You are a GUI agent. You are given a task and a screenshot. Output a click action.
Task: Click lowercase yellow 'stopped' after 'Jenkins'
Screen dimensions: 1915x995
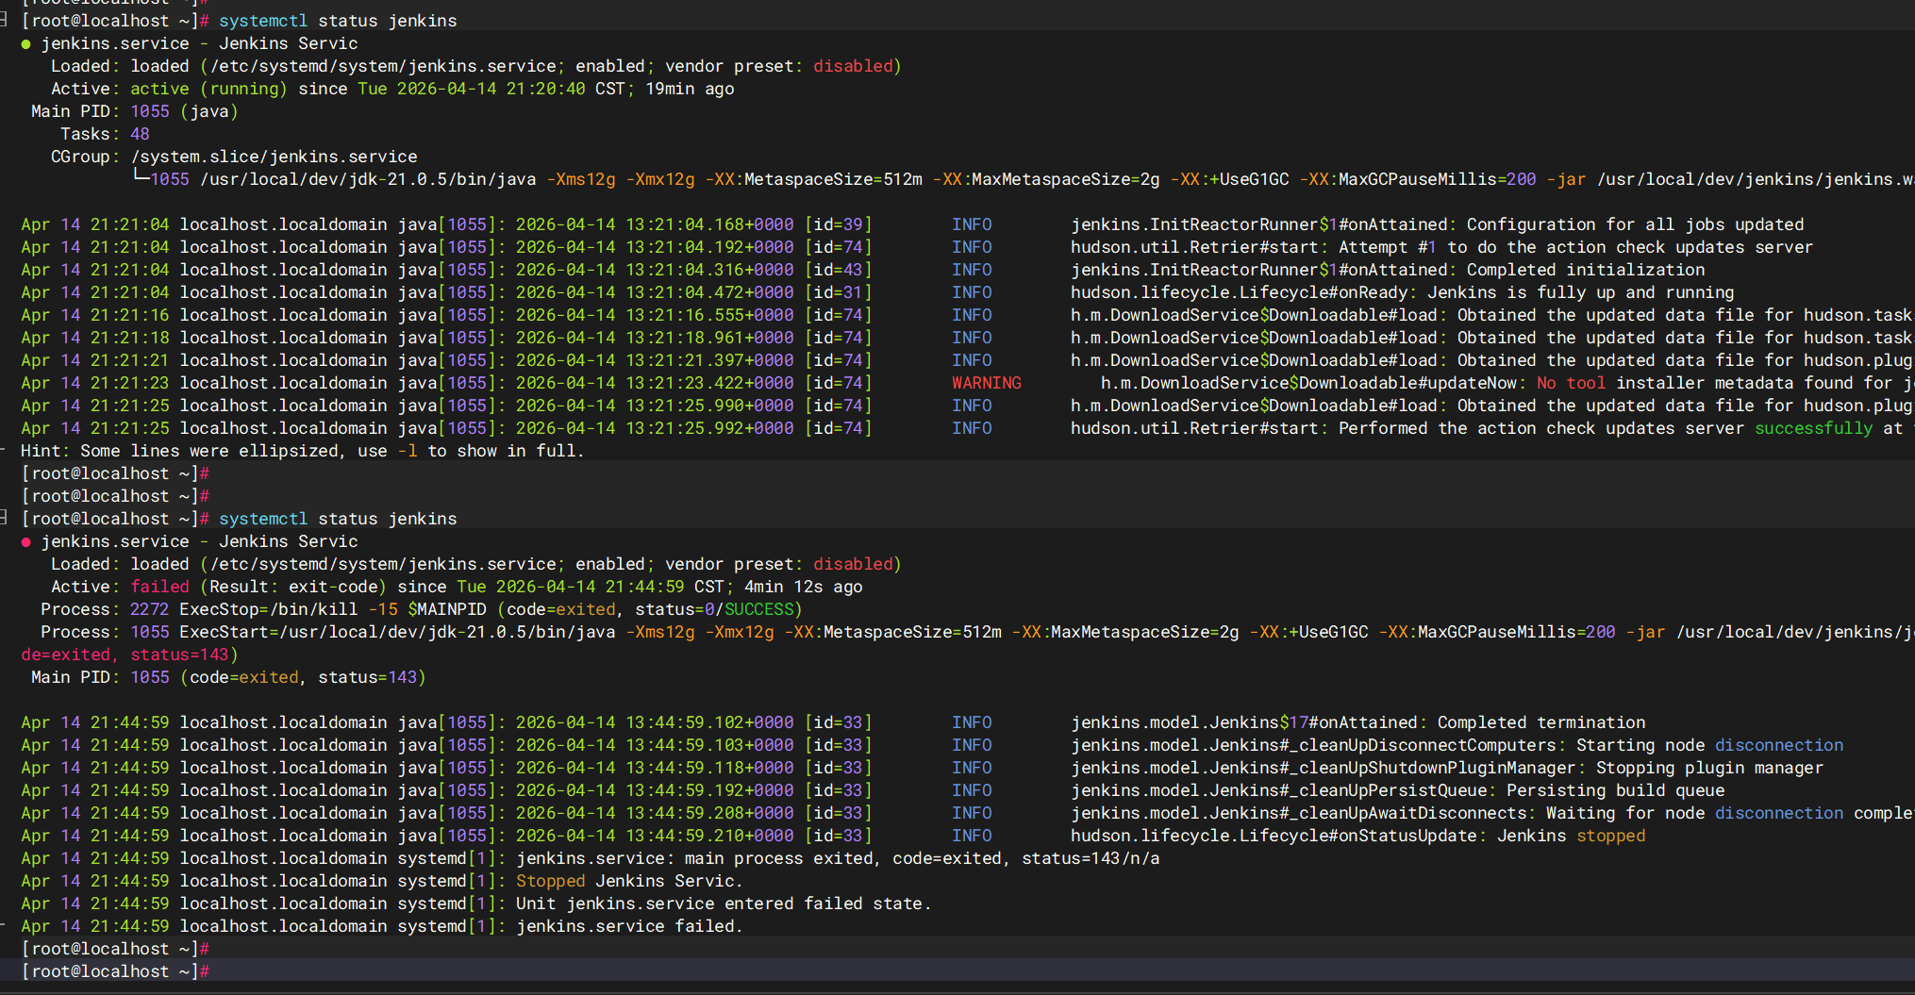1611,836
